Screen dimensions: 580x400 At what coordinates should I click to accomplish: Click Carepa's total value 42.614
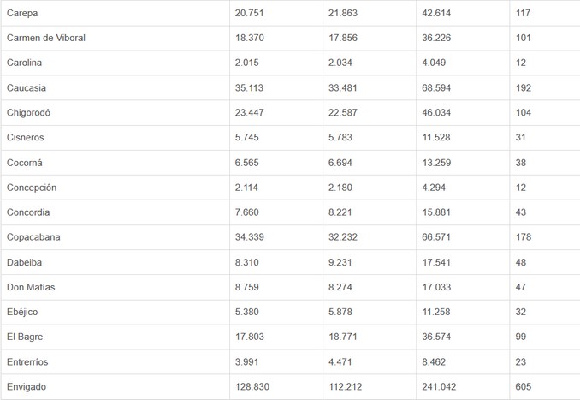pos(438,14)
